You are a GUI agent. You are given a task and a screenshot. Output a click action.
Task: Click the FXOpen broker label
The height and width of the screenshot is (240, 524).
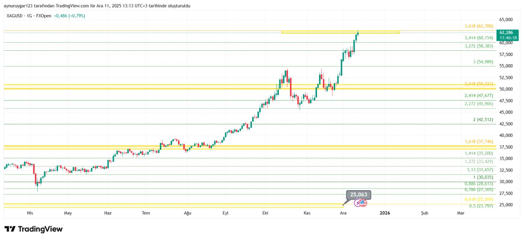44,16
